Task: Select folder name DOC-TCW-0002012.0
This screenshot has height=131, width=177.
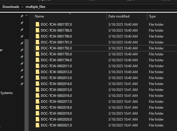Action: [56, 72]
